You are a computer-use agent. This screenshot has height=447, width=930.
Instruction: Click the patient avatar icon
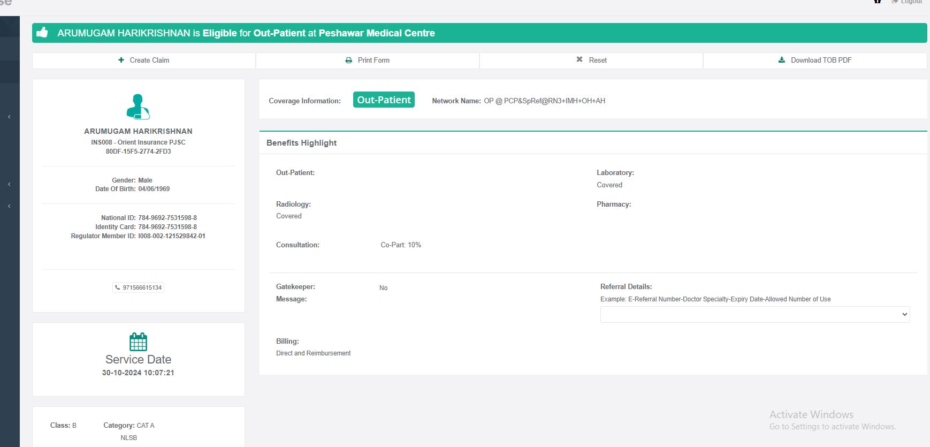pyautogui.click(x=138, y=107)
